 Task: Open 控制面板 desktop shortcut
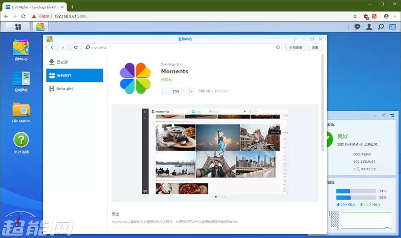pyautogui.click(x=21, y=81)
